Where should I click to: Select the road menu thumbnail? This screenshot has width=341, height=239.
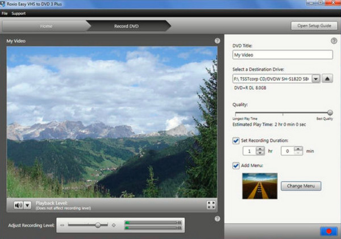click(260, 186)
